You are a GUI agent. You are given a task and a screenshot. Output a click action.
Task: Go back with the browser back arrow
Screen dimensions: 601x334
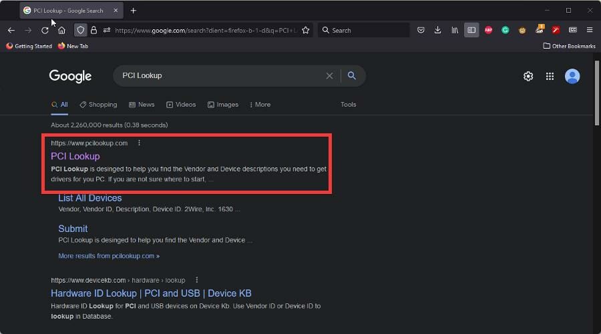[11, 30]
